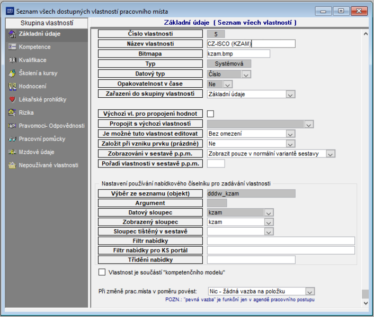Open the Zobrazený sloupec dropdown
Viewport: 374px width, 317px height.
coord(269,222)
